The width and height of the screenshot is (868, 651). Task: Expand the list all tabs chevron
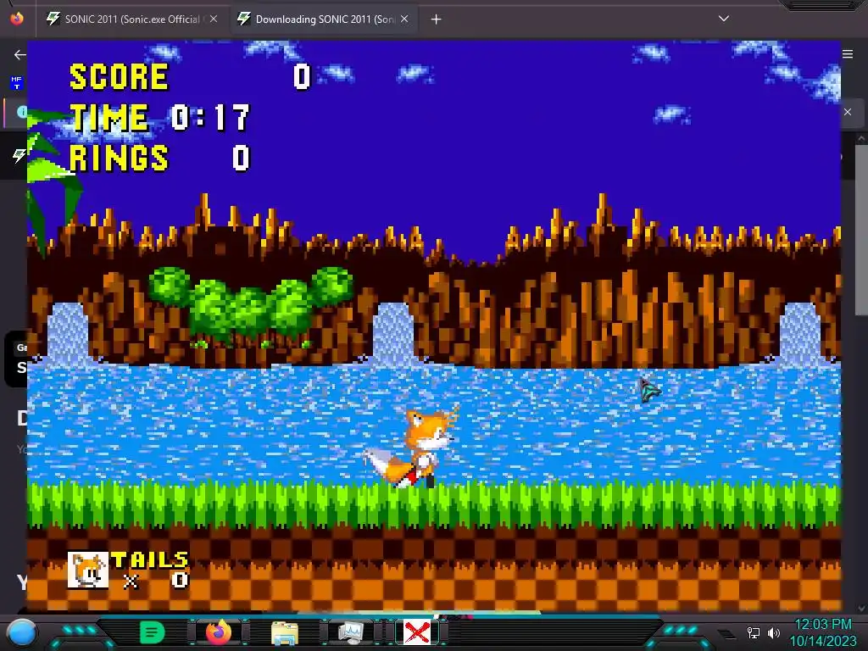[x=724, y=19]
